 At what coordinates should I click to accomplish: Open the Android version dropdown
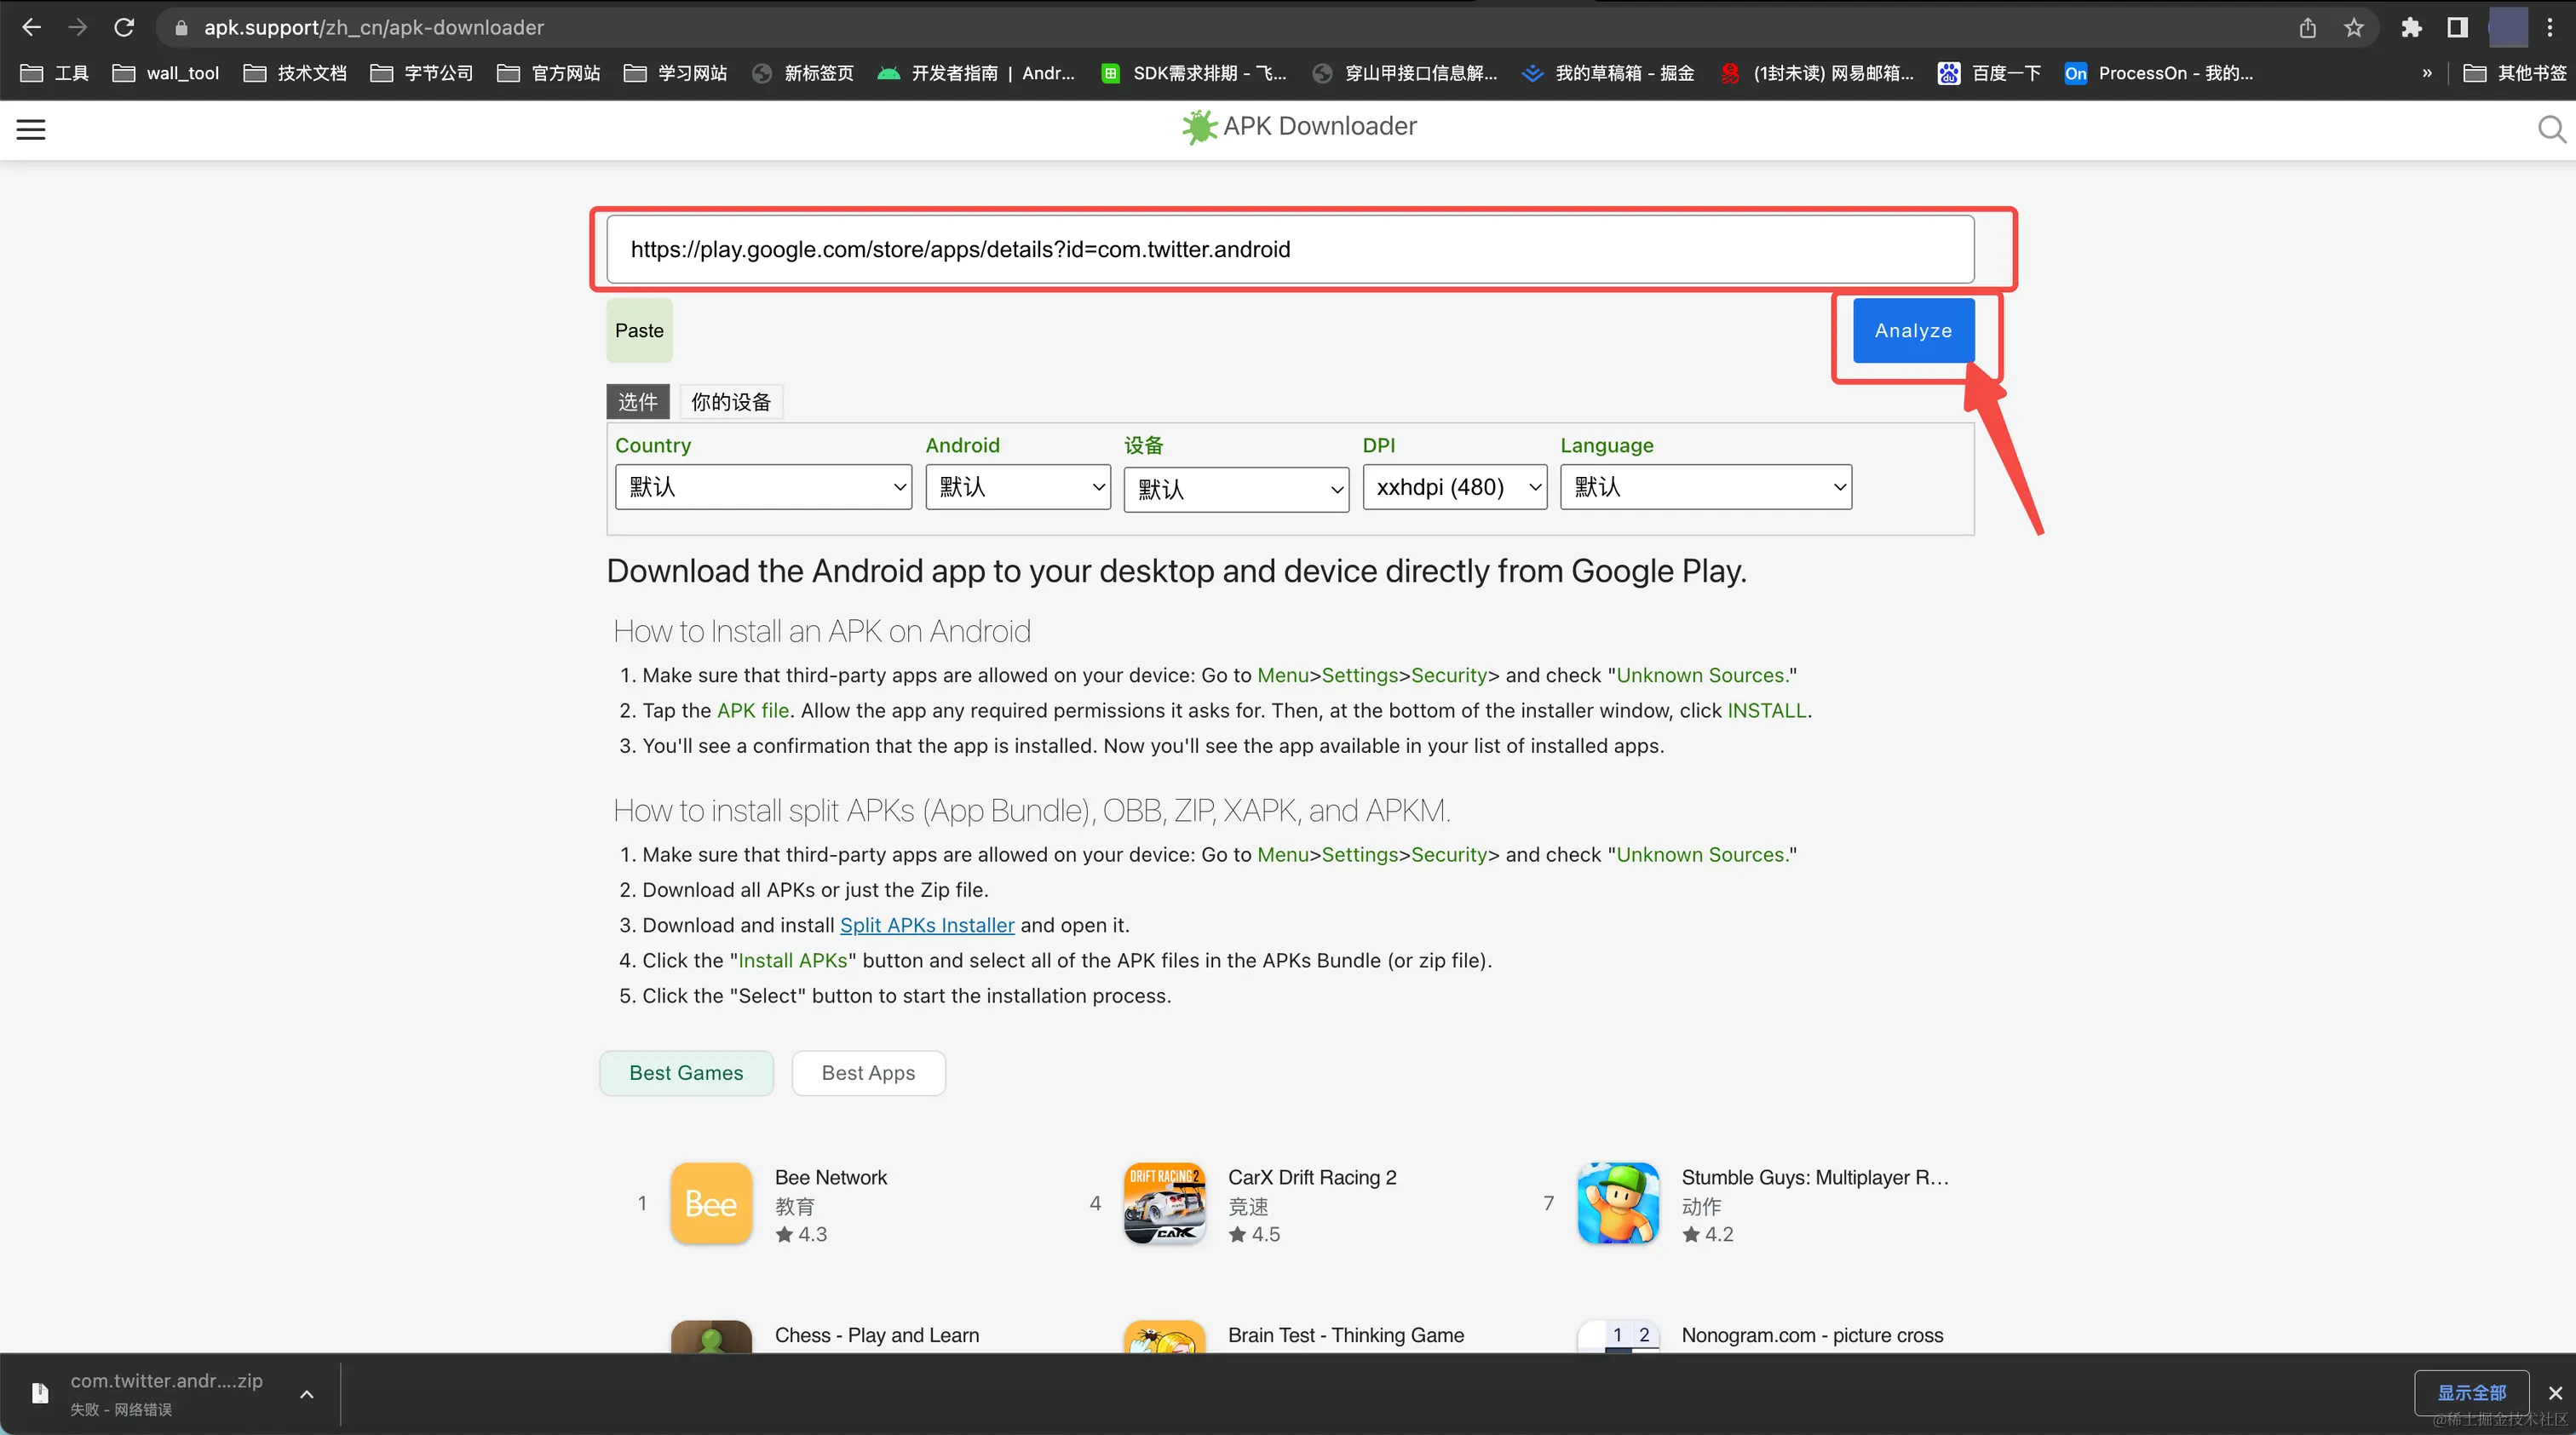1018,487
